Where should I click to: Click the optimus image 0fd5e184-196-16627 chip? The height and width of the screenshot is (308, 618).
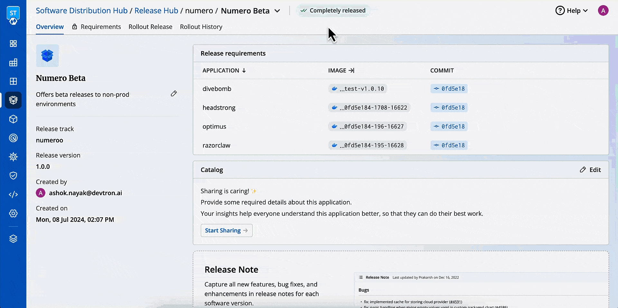[368, 127]
